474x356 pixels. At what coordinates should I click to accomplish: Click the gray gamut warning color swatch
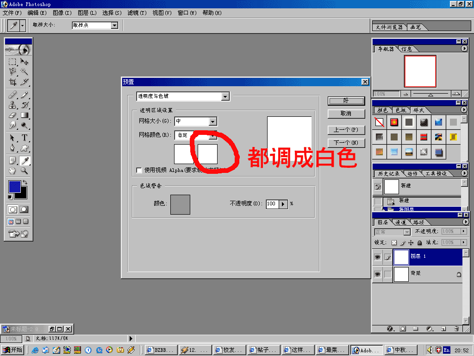coord(180,204)
